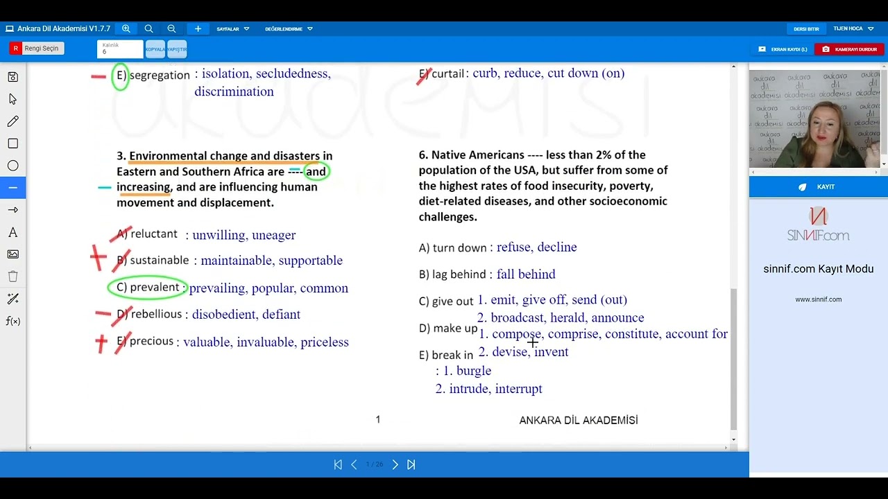Viewport: 888px width, 499px height.
Task: Go to the first page
Action: pos(338,464)
